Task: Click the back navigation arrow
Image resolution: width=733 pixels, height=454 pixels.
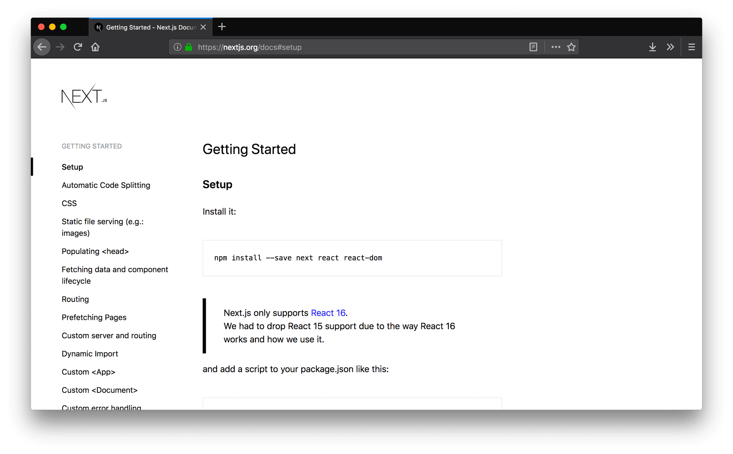Action: [42, 47]
